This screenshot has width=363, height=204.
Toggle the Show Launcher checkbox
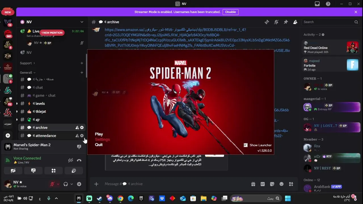(x=246, y=145)
